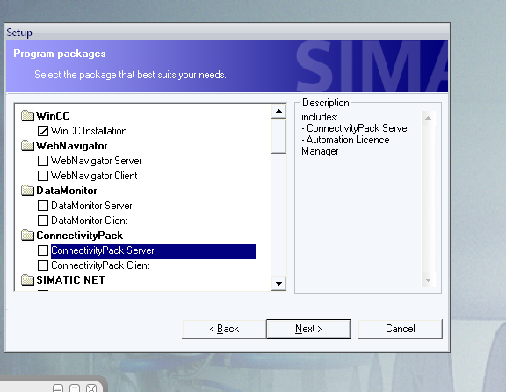Viewport: 506px width, 392px height.
Task: Click the WinCC folder icon
Action: 27,115
